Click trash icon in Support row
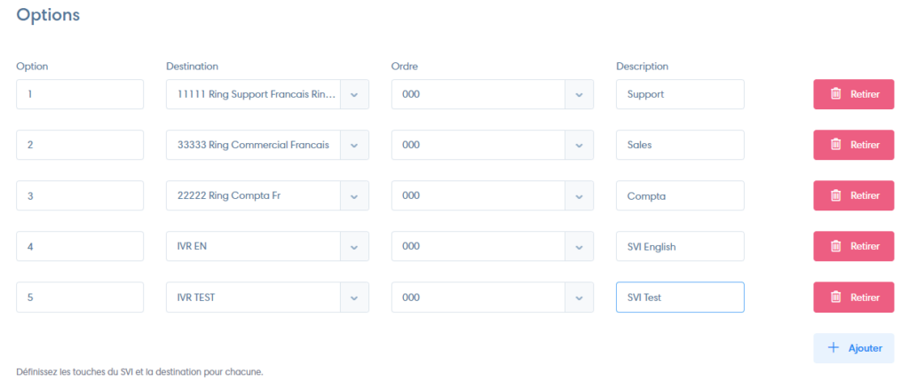 pos(835,94)
